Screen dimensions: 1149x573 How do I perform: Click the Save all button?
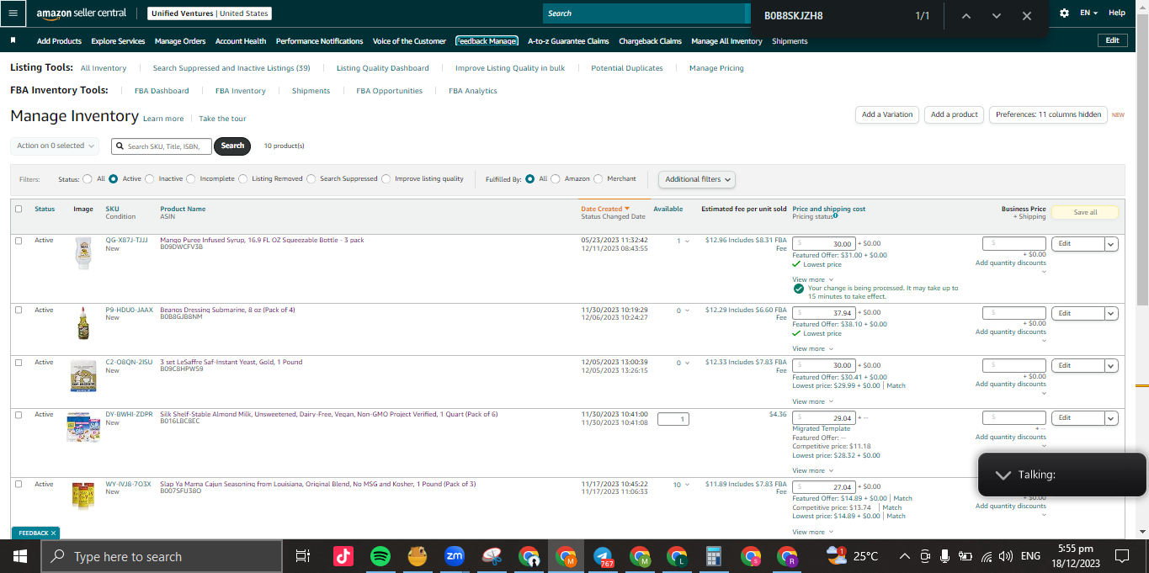click(x=1085, y=212)
